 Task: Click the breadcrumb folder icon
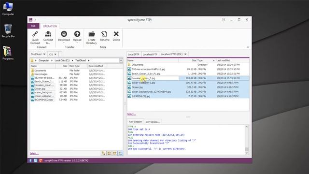pyautogui.click(x=32, y=60)
